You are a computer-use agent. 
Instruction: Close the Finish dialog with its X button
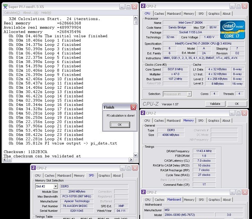tap(133, 107)
